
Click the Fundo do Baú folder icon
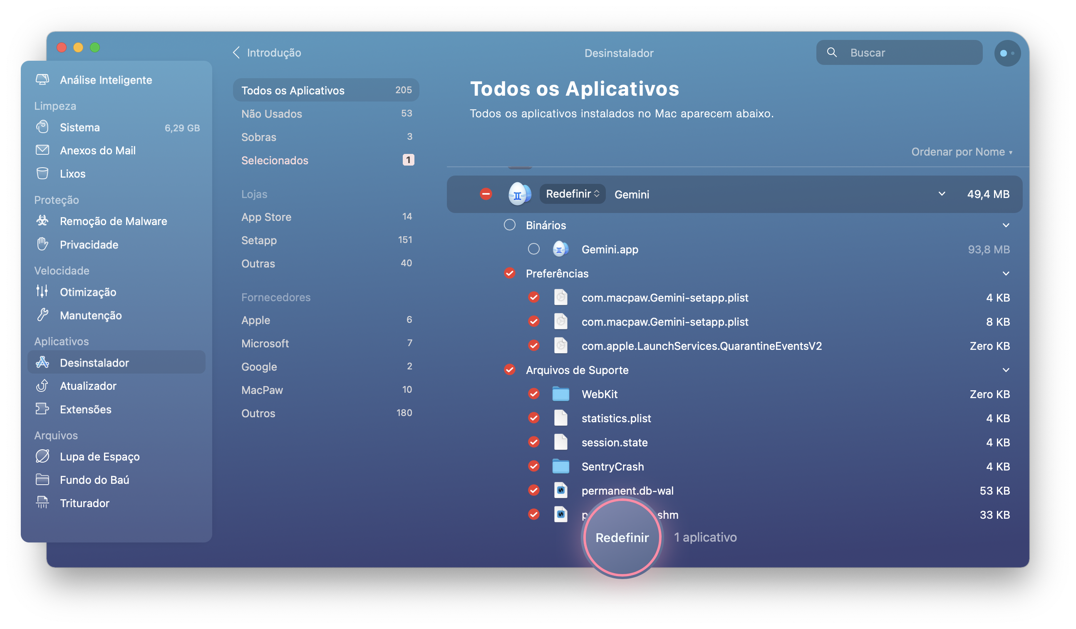coord(42,480)
